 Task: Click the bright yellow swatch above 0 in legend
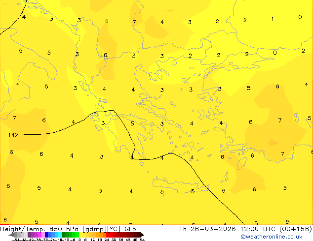tap(81, 235)
